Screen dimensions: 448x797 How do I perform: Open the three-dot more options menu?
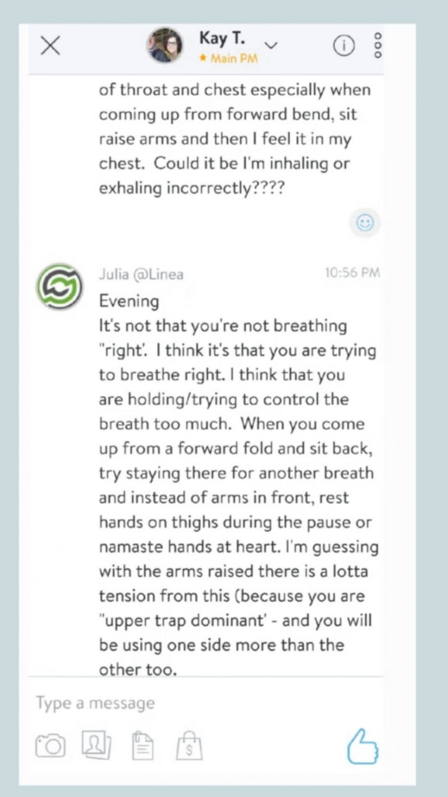(377, 45)
